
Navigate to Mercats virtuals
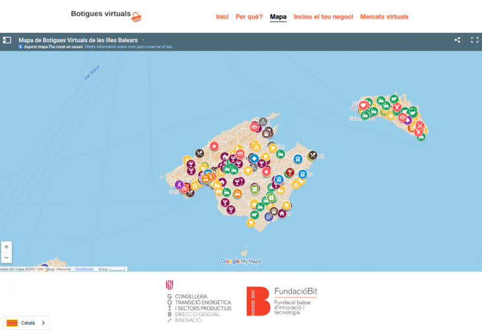coord(384,16)
